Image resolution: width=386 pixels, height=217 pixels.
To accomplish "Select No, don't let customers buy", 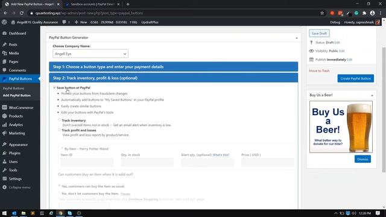I will [x=59, y=193].
